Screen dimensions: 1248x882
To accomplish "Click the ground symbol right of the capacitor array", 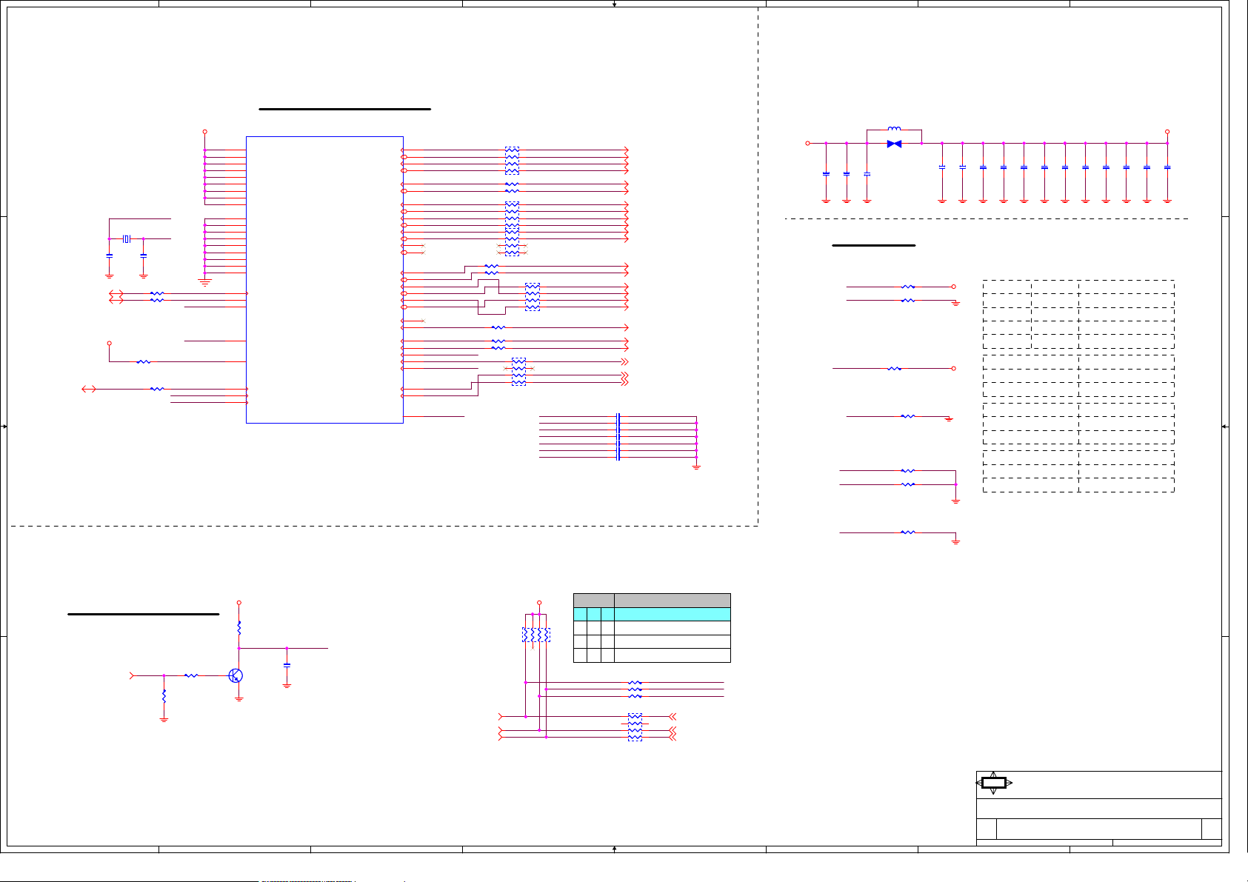I will pos(696,467).
